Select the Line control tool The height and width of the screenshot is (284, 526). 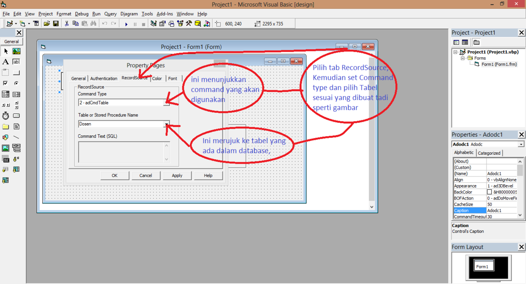pos(16,137)
